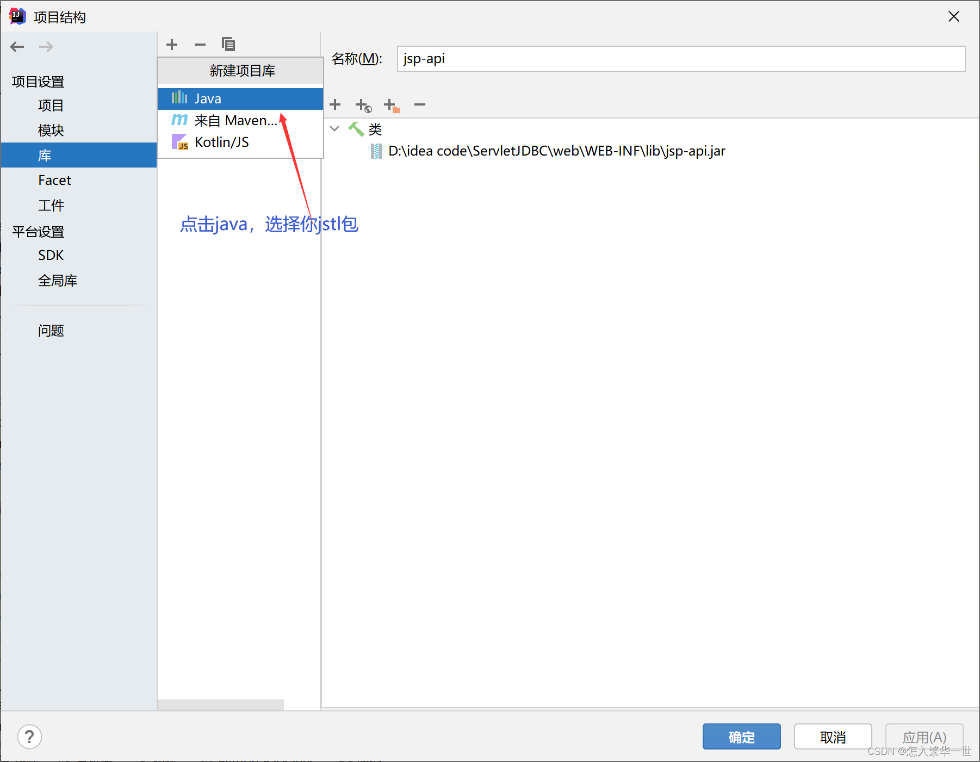
Task: Click the 应用(A) apply button
Action: 923,736
